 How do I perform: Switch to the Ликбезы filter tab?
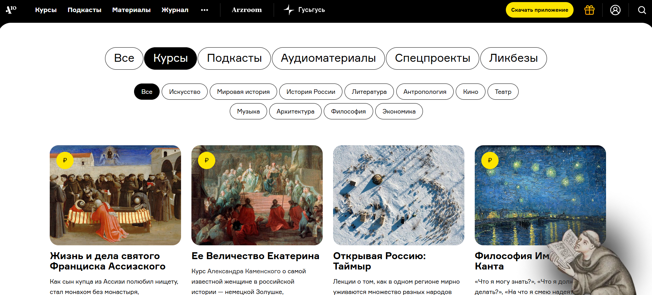[x=513, y=58]
